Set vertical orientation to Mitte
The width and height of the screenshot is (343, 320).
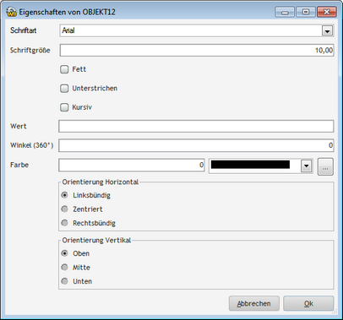pyautogui.click(x=64, y=267)
